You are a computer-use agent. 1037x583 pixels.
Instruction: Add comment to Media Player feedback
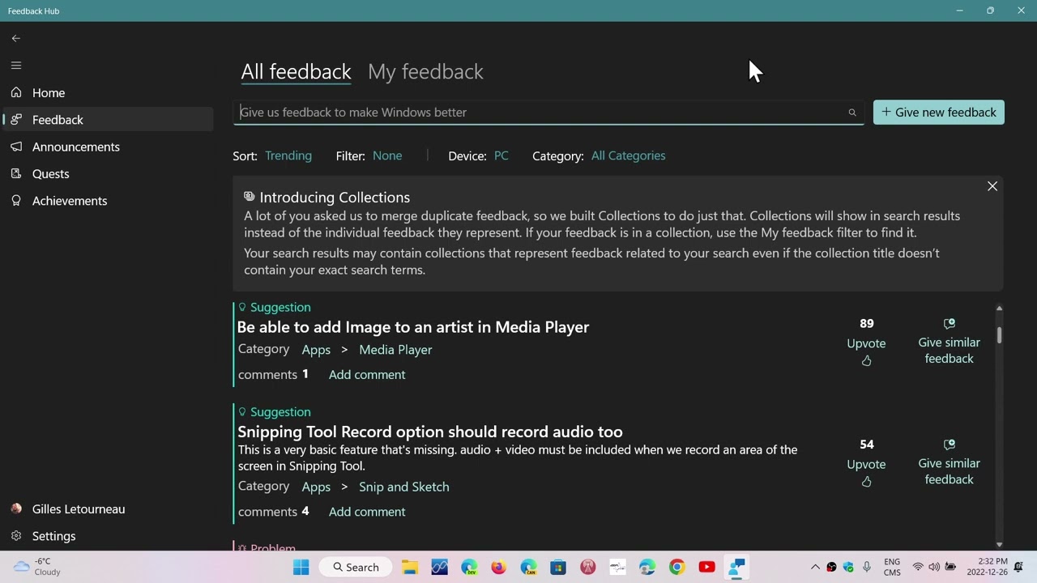point(367,375)
